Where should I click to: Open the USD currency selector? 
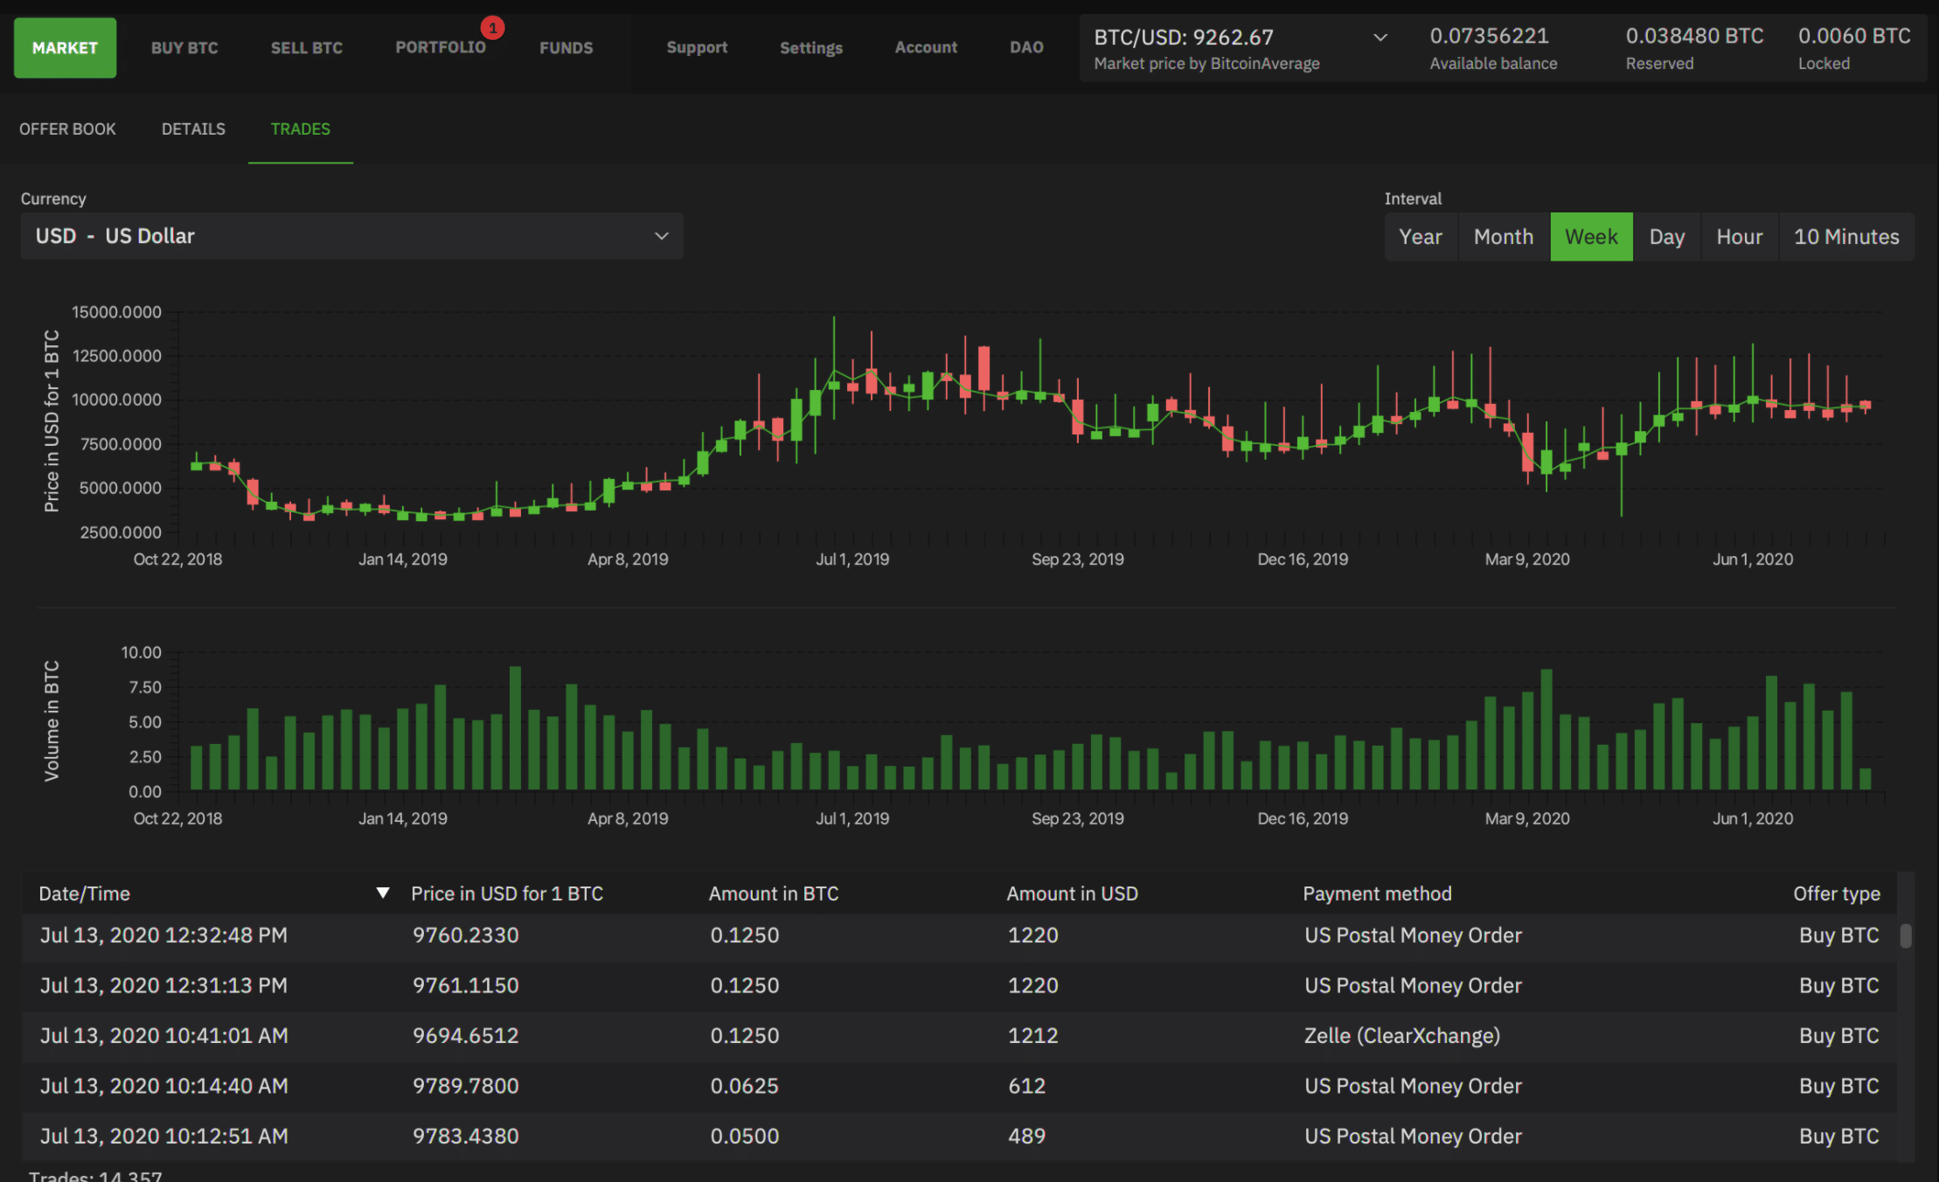352,236
